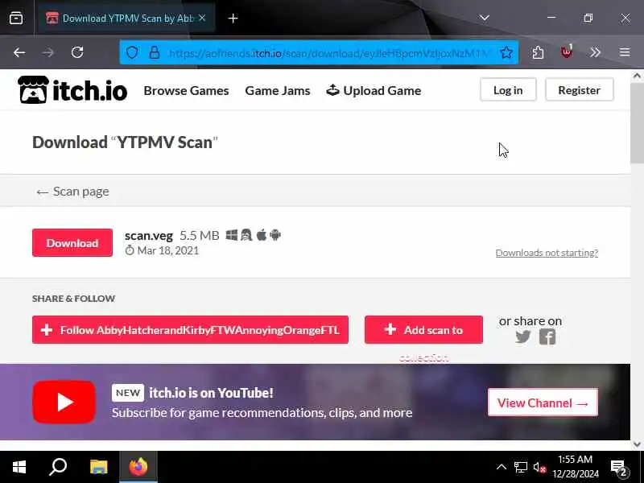The image size is (644, 483).
Task: Show more toolbar tools overflow
Action: coord(595,52)
